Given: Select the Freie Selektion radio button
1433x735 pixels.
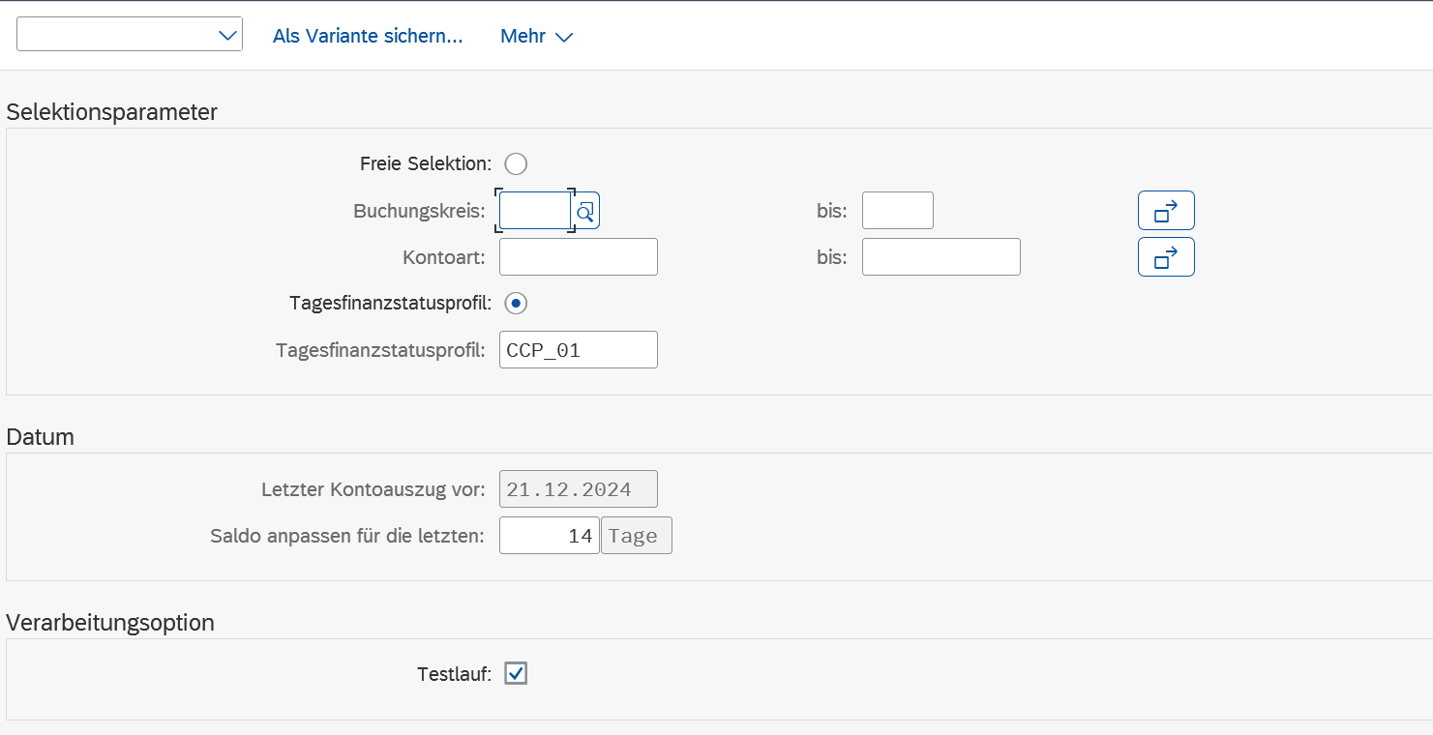Looking at the screenshot, I should pos(516,164).
